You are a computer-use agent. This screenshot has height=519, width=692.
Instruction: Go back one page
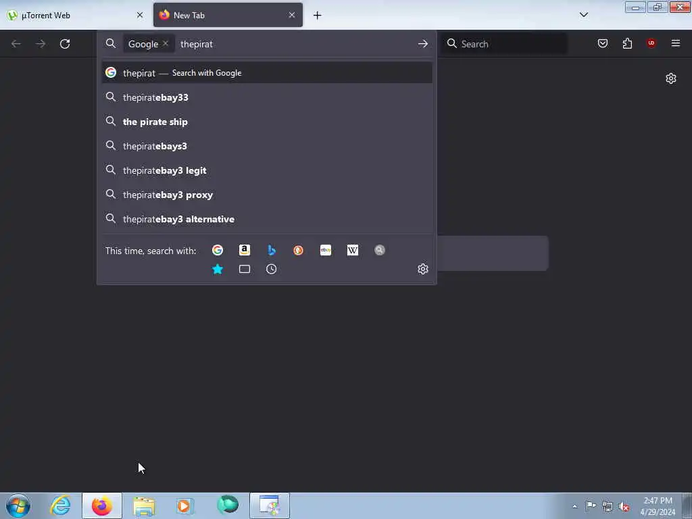coord(16,44)
